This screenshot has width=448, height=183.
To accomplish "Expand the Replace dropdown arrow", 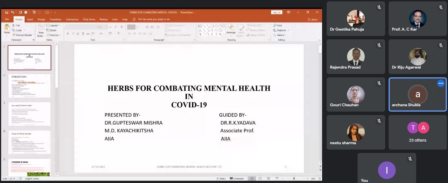I will [x=289, y=30].
